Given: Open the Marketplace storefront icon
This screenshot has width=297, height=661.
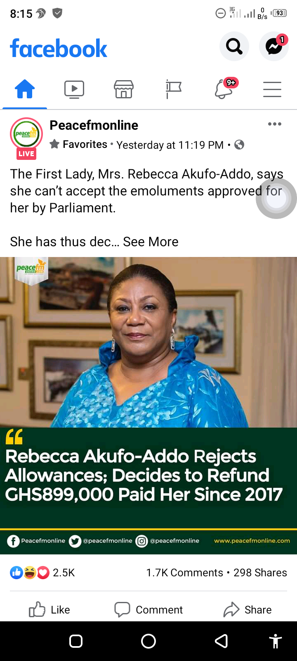Looking at the screenshot, I should pos(124,89).
